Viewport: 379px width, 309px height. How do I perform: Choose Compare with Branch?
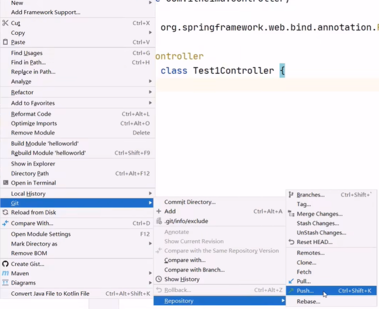[x=219, y=269]
